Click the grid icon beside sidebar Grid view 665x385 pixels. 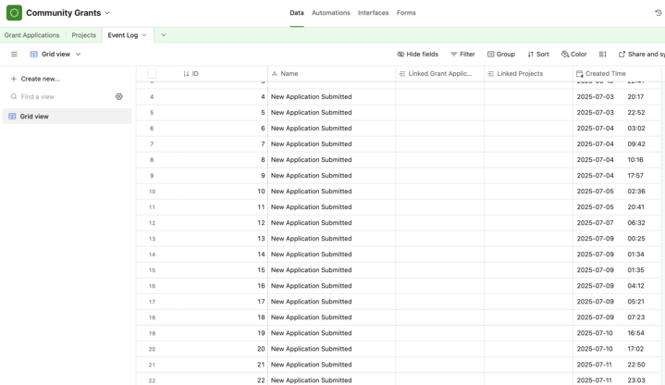click(x=12, y=117)
